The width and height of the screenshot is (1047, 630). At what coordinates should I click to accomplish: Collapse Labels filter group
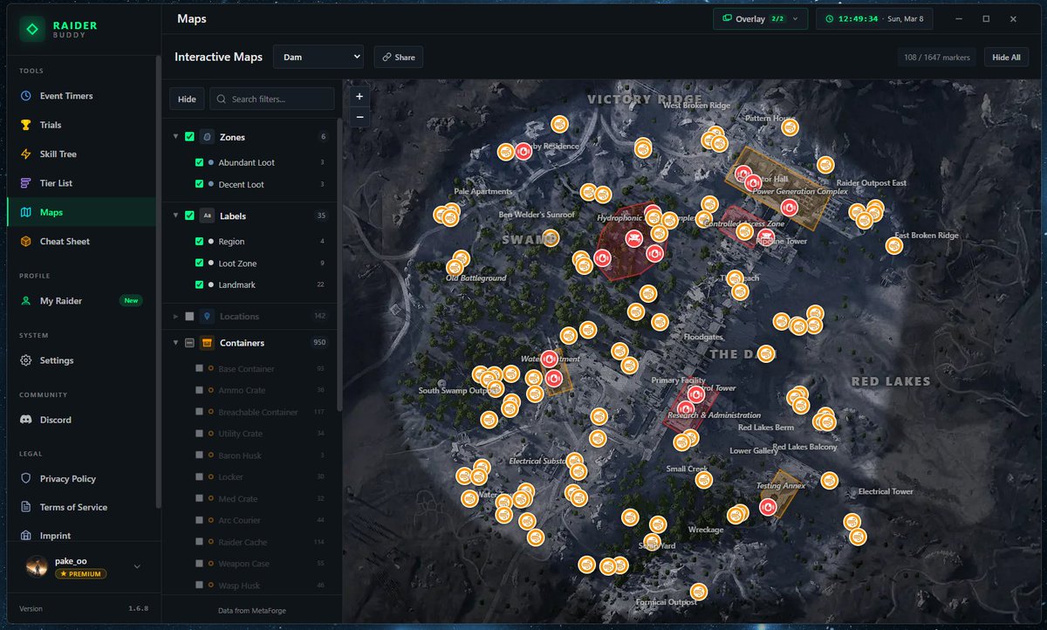pyautogui.click(x=175, y=216)
